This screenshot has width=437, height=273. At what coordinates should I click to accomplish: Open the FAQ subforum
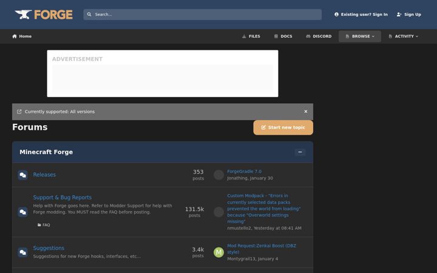44,225
